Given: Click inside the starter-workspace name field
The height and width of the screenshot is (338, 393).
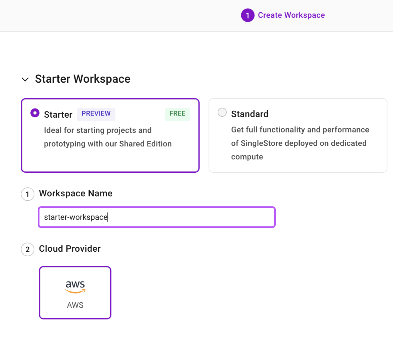Looking at the screenshot, I should pos(156,217).
